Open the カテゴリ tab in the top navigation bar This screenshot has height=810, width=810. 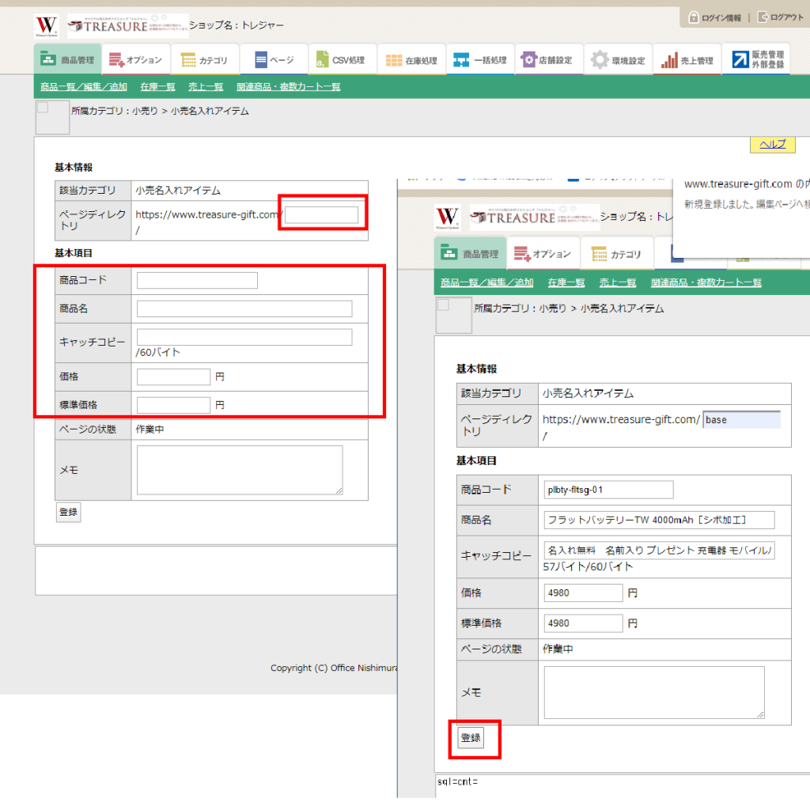(204, 60)
